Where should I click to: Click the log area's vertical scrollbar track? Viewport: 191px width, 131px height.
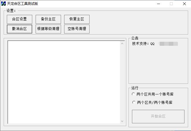point(122,82)
